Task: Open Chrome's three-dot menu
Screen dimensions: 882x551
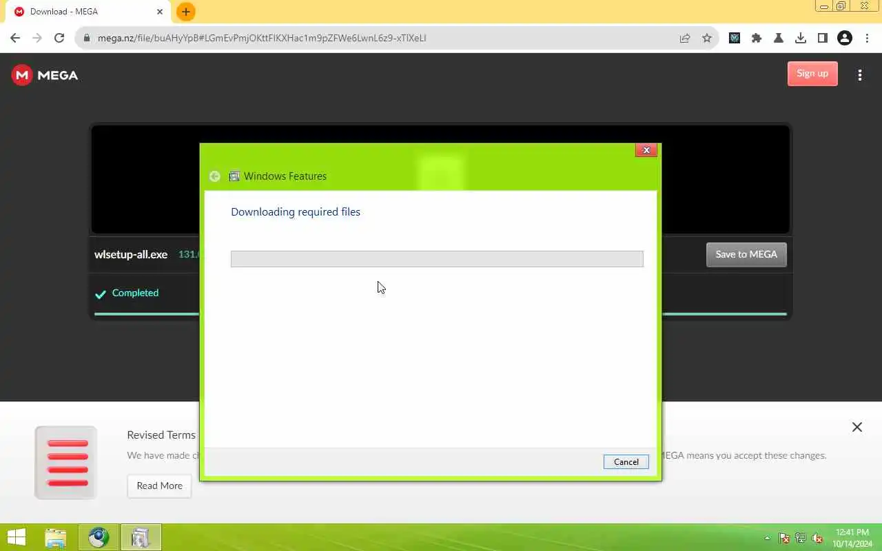Action: click(867, 38)
